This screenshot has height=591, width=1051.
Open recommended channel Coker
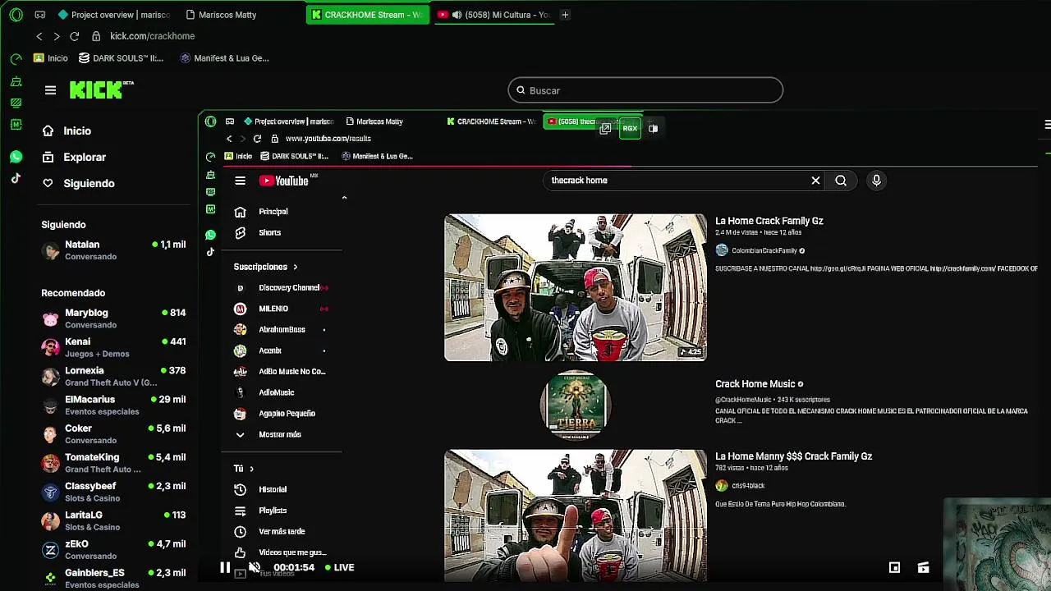(113, 433)
